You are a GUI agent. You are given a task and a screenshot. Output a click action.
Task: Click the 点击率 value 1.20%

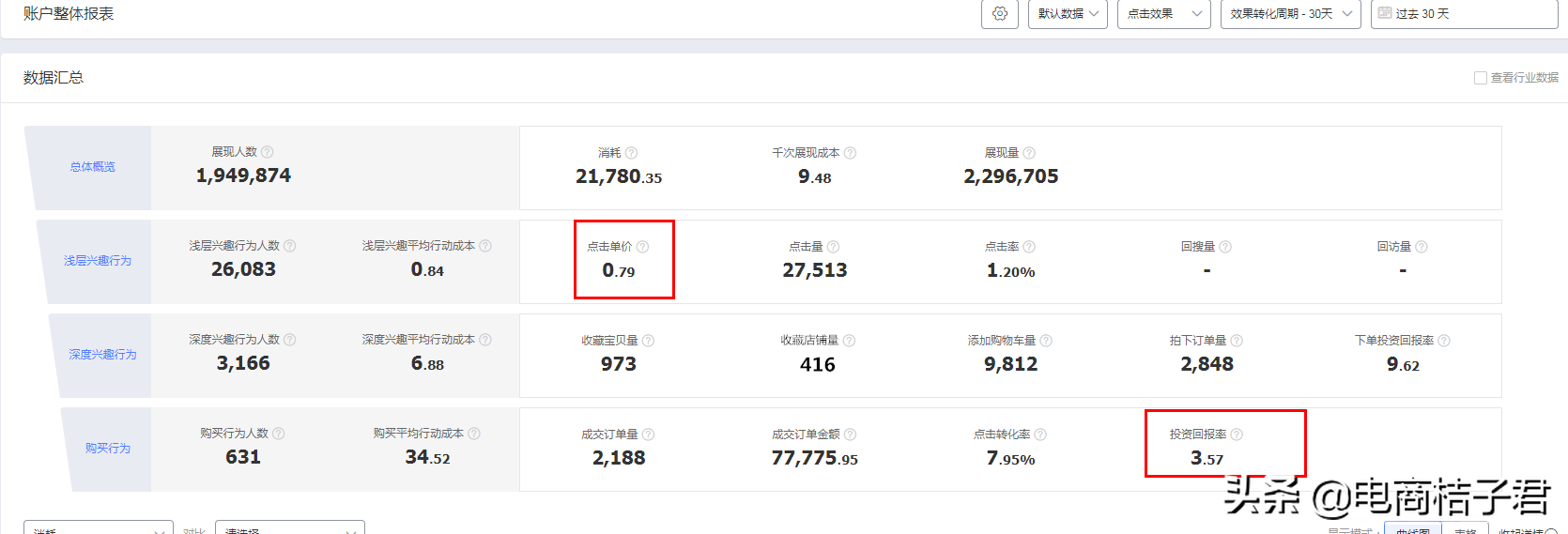click(x=1011, y=270)
